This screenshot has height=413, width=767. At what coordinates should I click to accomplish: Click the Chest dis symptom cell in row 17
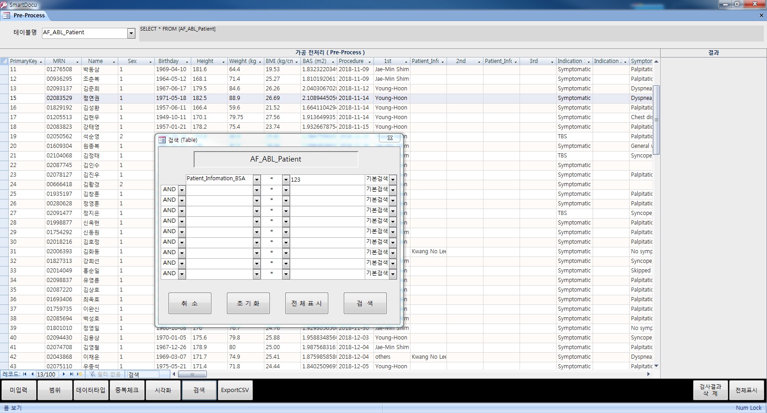641,117
